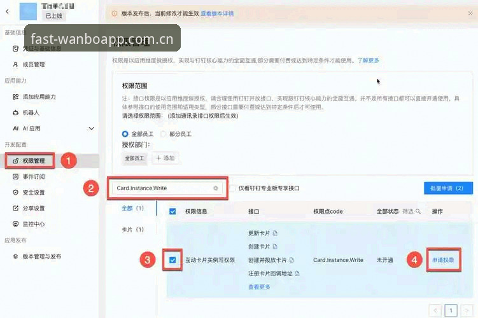Click 申请权限 for Card.Instance.Write
This screenshot has height=318, width=478.
[x=443, y=260]
